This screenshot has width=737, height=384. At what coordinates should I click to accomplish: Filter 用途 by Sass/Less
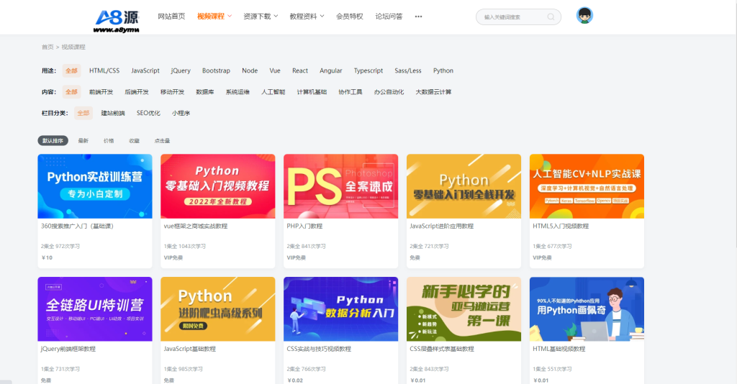pos(408,71)
